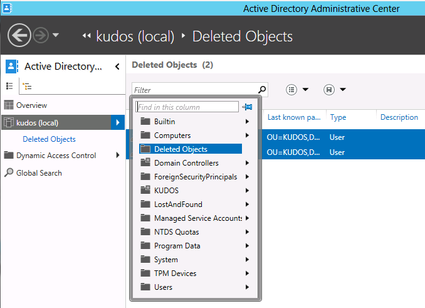Open the navigation history dropdown arrow
The image size is (425, 308).
click(x=56, y=35)
